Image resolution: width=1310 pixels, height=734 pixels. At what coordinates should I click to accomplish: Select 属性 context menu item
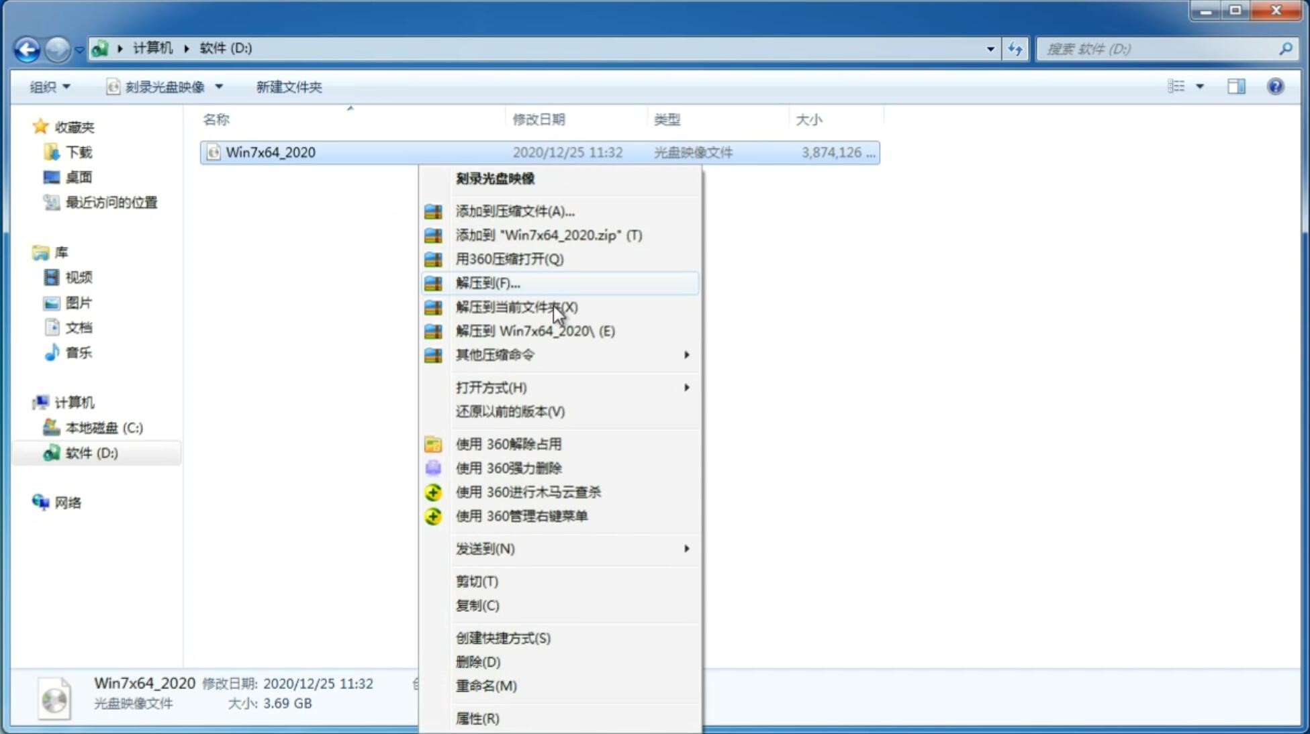coord(477,718)
